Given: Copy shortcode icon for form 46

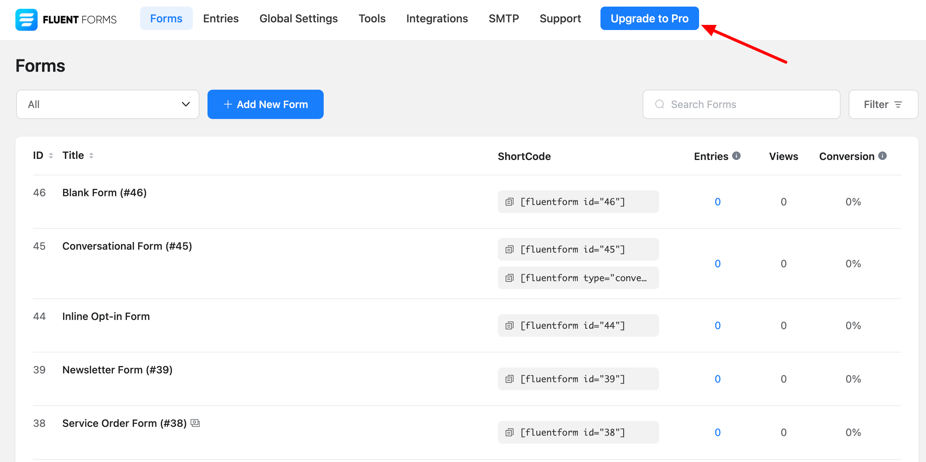Looking at the screenshot, I should (510, 202).
